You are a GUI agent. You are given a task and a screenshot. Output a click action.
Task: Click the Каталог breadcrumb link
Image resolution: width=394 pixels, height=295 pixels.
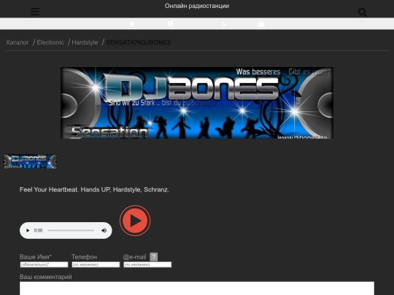point(18,42)
